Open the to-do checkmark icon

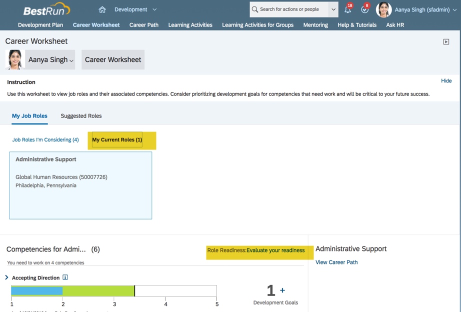pyautogui.click(x=364, y=9)
